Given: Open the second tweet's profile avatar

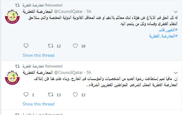Looking at the screenshot, I should point(12,78).
